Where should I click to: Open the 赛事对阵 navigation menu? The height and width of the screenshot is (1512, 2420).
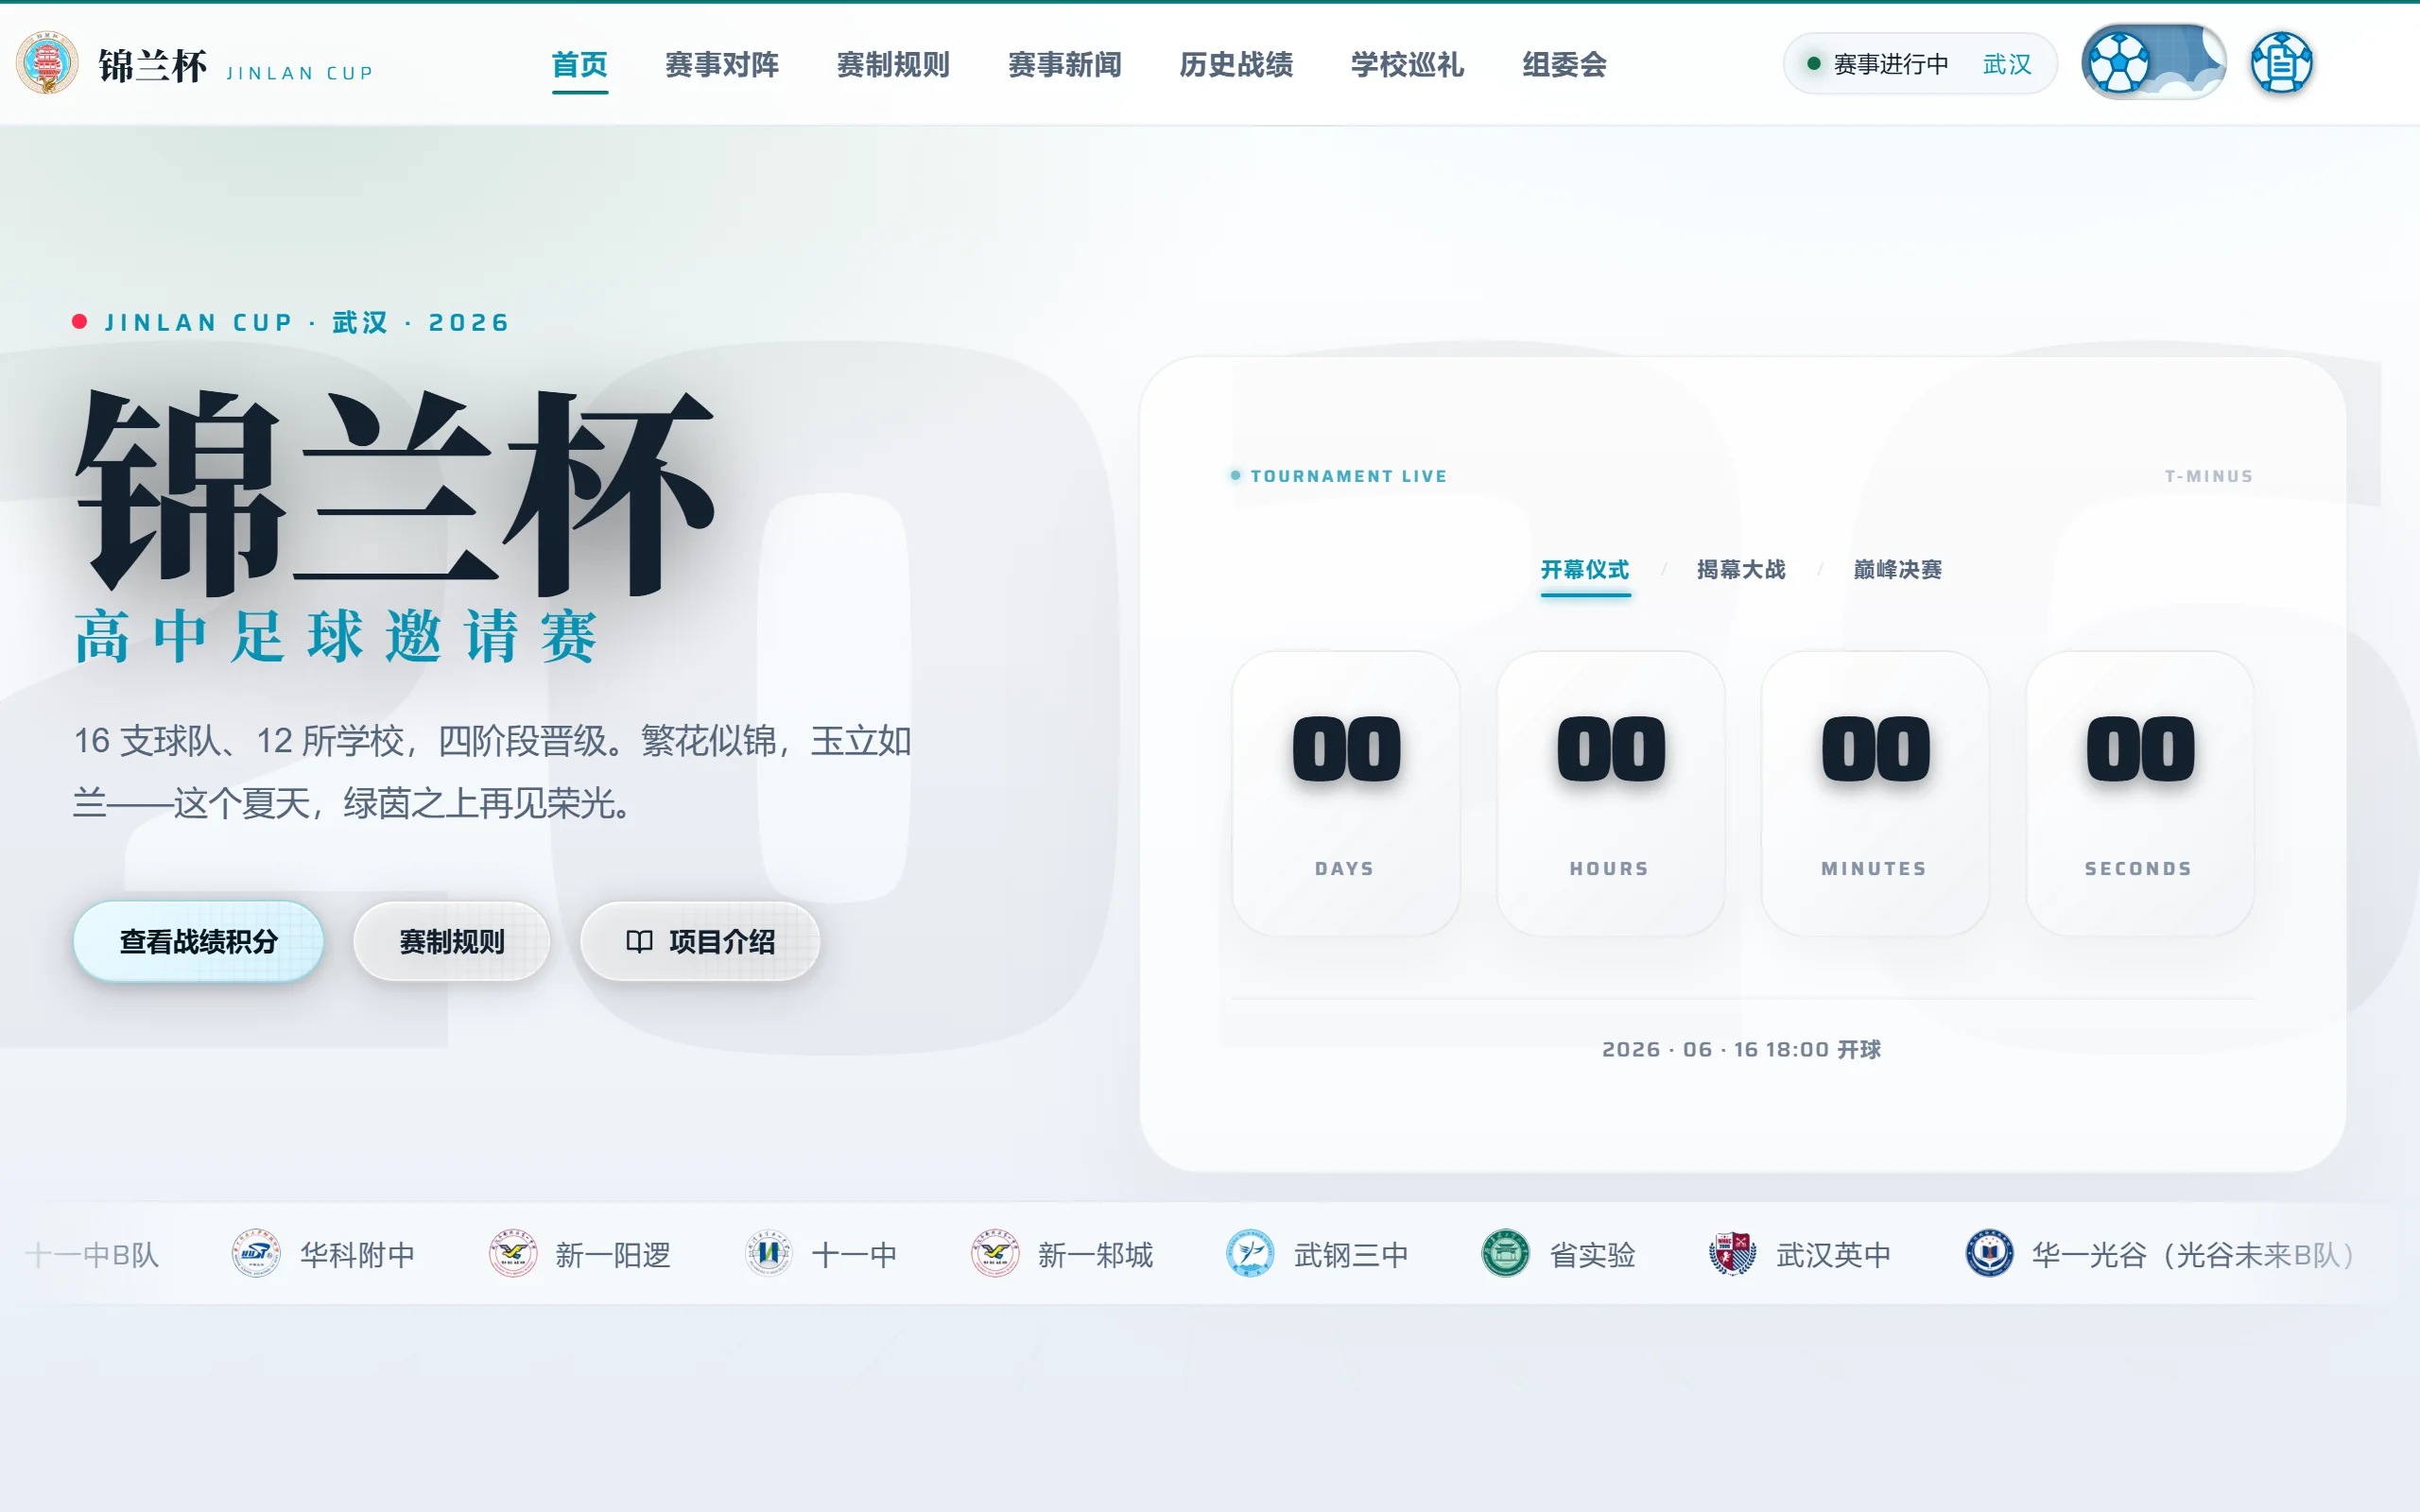tap(722, 65)
